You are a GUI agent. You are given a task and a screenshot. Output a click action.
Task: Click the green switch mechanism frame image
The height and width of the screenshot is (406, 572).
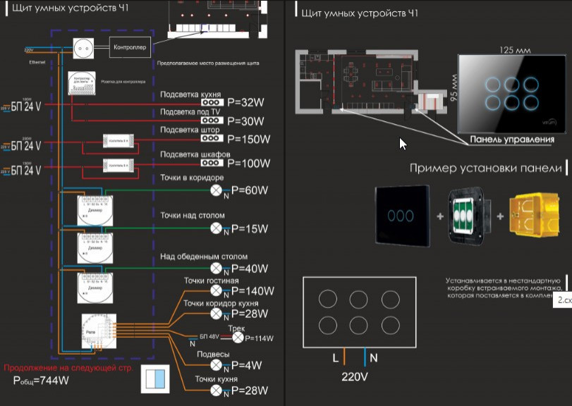coord(468,216)
